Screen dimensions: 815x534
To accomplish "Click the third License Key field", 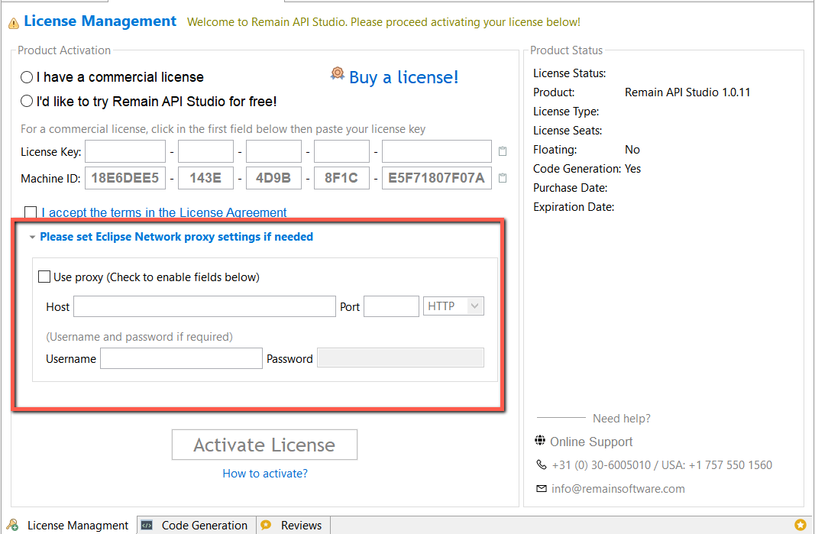I will click(274, 151).
